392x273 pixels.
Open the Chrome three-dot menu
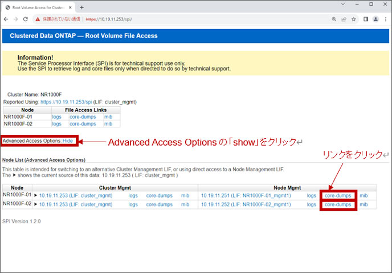pyautogui.click(x=386, y=19)
